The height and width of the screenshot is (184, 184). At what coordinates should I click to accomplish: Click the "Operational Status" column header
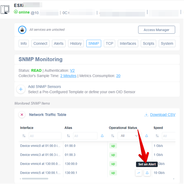pos(123,128)
